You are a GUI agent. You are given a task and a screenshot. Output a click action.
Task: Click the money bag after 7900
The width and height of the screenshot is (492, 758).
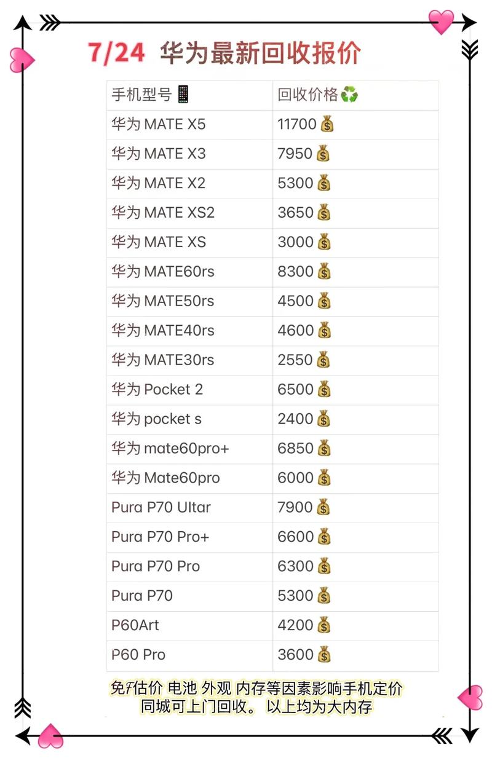pos(324,507)
